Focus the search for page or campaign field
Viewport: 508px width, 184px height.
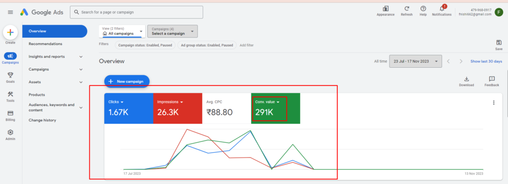pos(136,12)
